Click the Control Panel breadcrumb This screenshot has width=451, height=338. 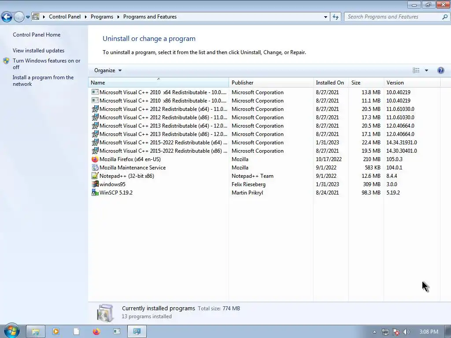65,17
